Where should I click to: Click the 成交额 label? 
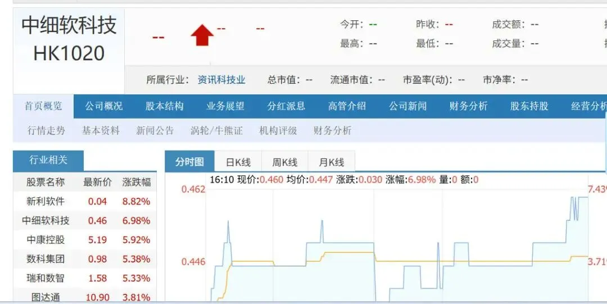[x=509, y=24]
